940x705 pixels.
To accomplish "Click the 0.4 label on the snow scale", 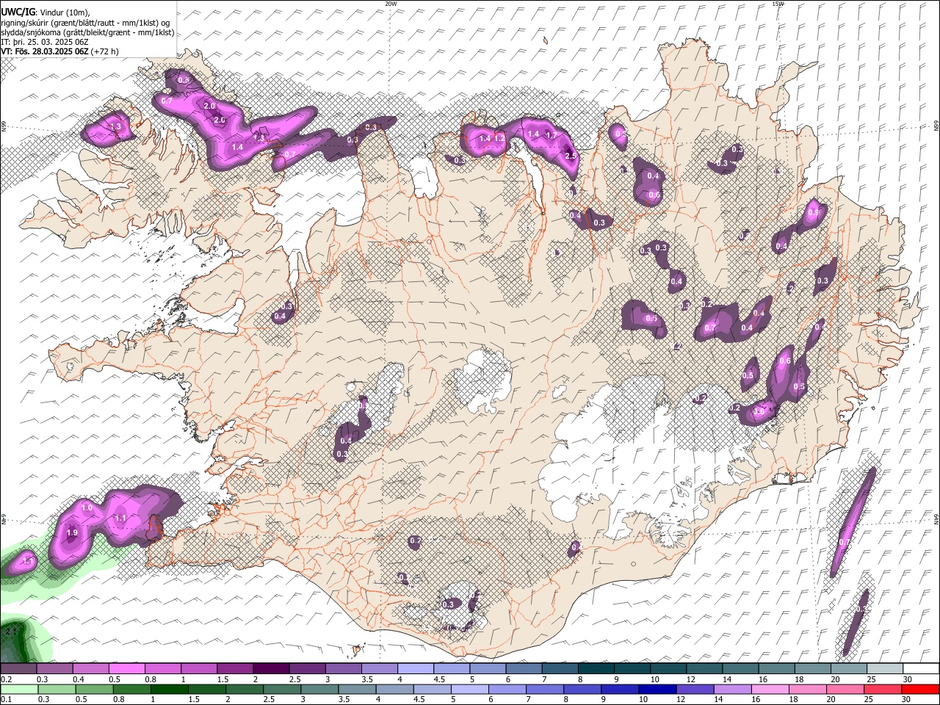I will pos(79,680).
